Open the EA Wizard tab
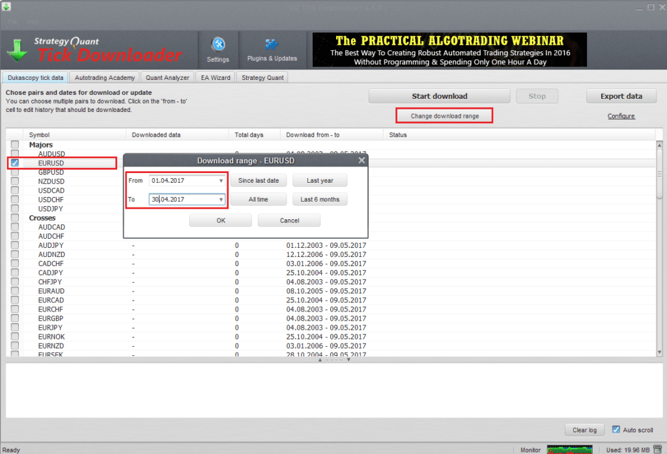 click(x=216, y=77)
